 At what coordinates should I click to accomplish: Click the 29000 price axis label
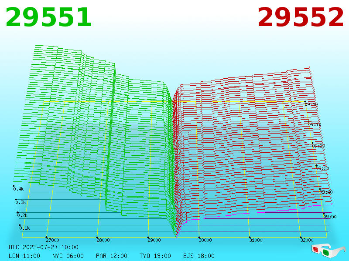(x=154, y=240)
